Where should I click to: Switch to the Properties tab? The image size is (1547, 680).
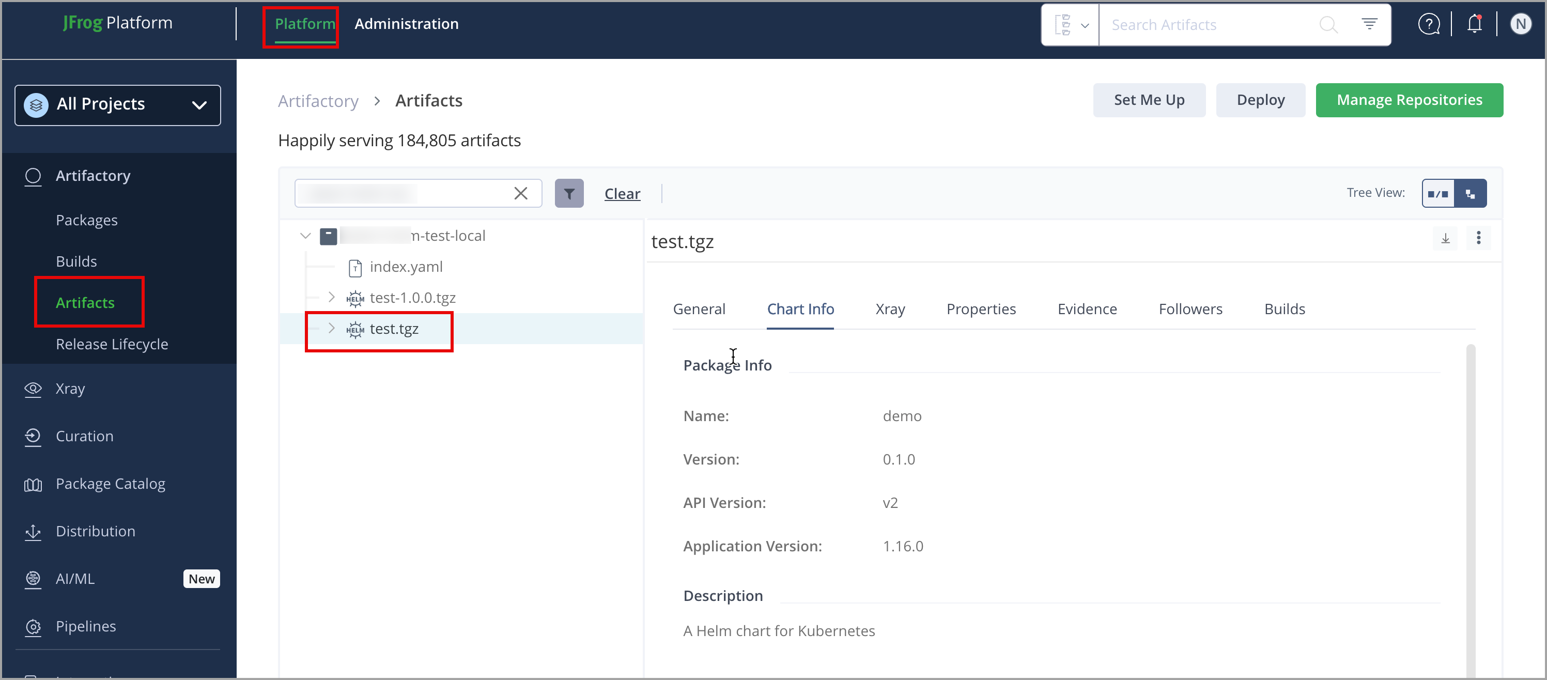click(x=981, y=309)
